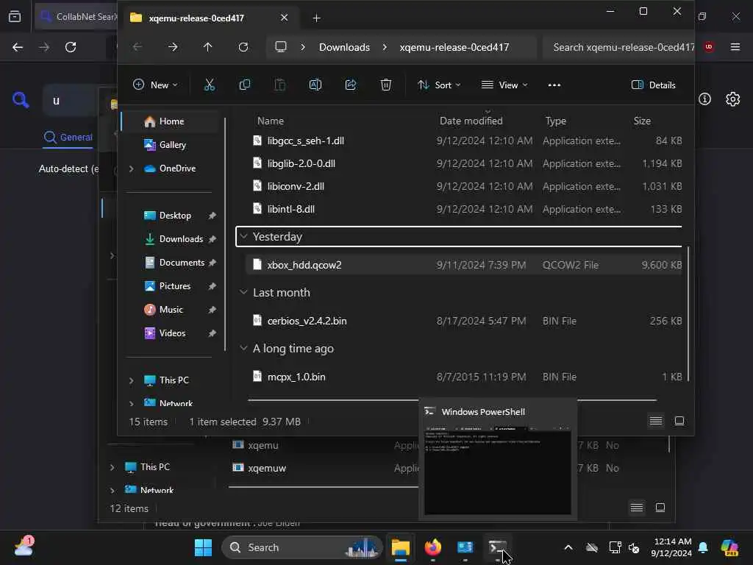Show hidden system tray icons

coord(568,547)
